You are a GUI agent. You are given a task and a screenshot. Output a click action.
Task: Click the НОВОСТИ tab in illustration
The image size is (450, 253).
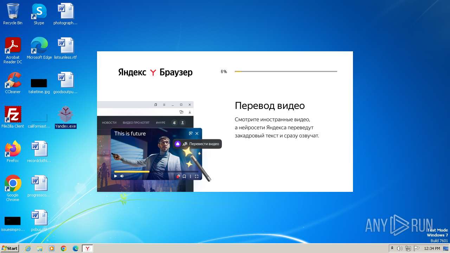pyautogui.click(x=109, y=123)
